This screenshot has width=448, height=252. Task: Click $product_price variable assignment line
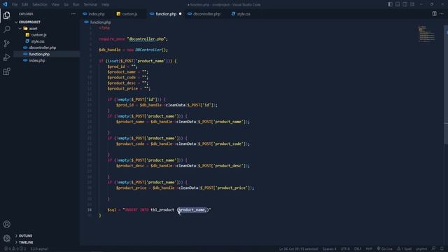[129, 89]
